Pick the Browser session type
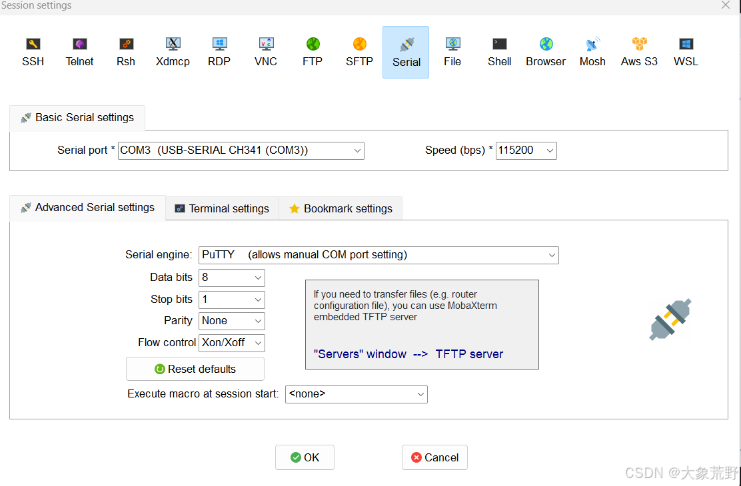Screen dimensions: 741x486 click(x=546, y=52)
